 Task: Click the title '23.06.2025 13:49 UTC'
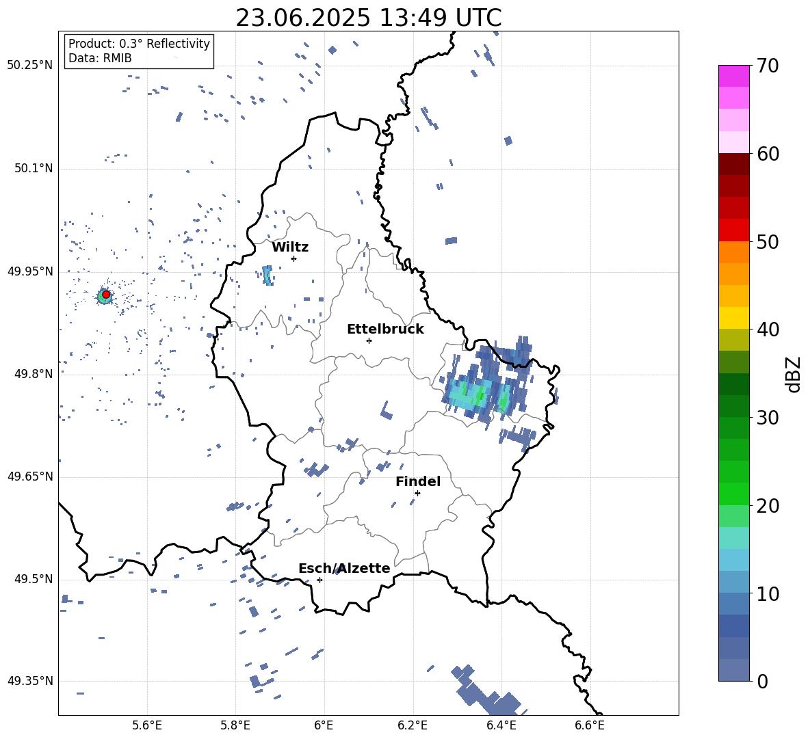click(368, 18)
